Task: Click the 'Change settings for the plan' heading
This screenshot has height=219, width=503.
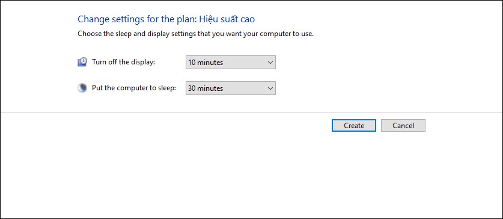Action: coord(137,19)
